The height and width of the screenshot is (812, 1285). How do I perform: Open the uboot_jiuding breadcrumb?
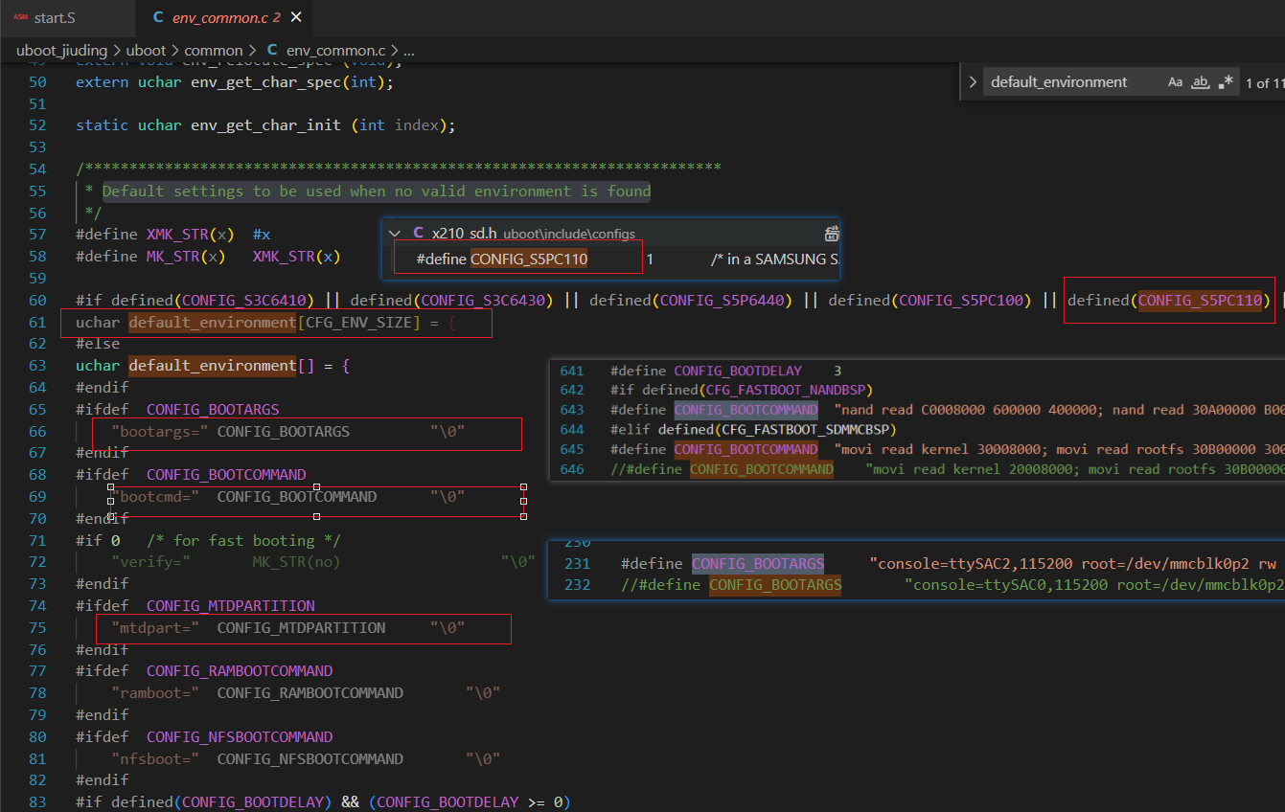click(x=62, y=50)
